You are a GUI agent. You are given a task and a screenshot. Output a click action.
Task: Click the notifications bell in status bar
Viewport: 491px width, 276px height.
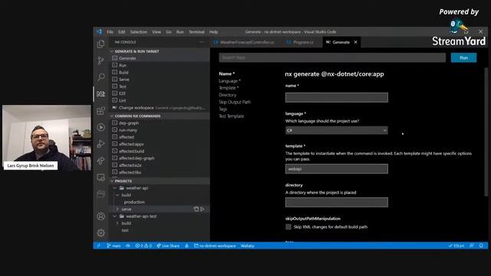[481, 245]
